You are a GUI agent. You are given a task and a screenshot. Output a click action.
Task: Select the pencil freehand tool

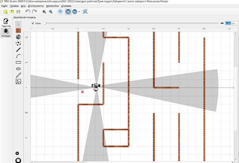[x=18, y=75]
